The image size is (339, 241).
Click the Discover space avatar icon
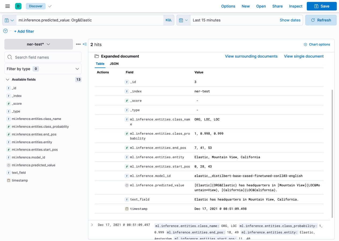(x=18, y=6)
